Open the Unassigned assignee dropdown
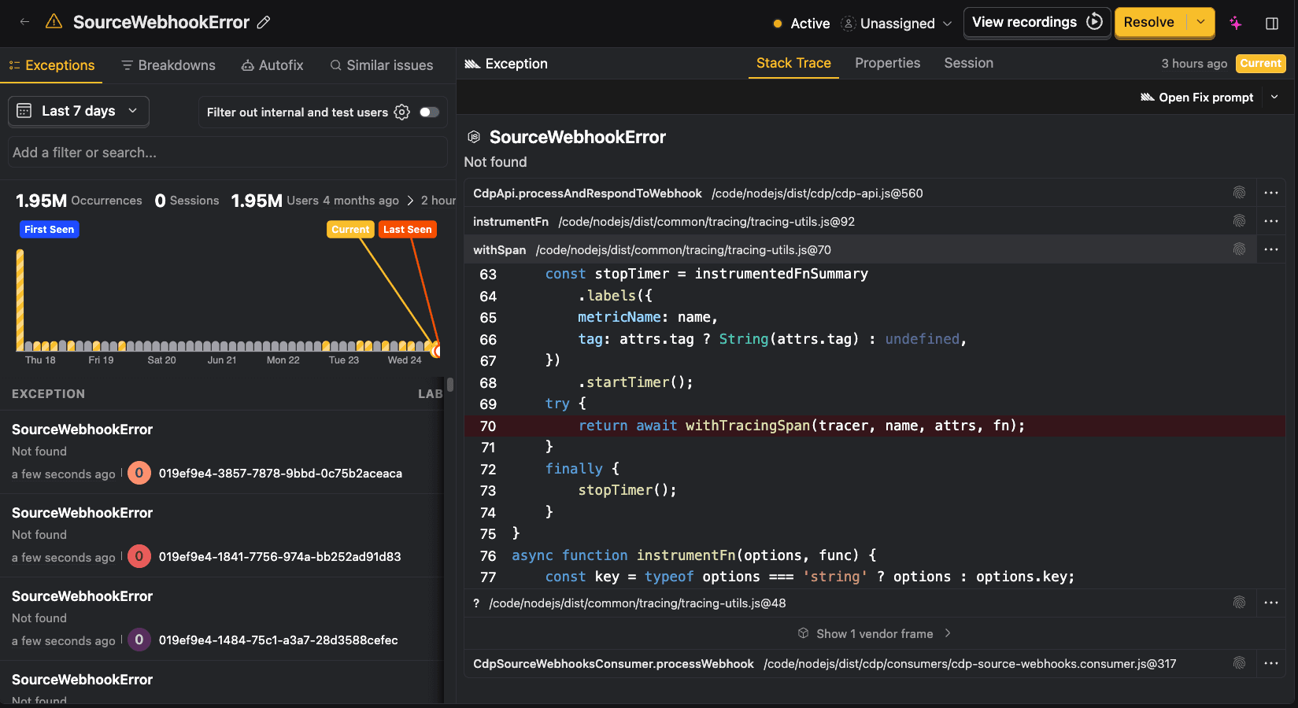 click(x=897, y=24)
